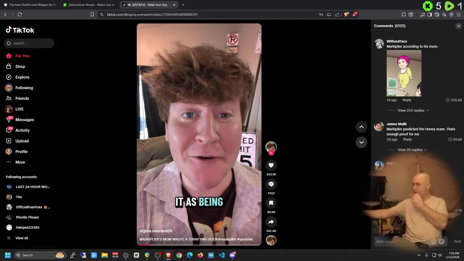
Task: Click the tiktok.com address bar URL
Action: pos(152,14)
